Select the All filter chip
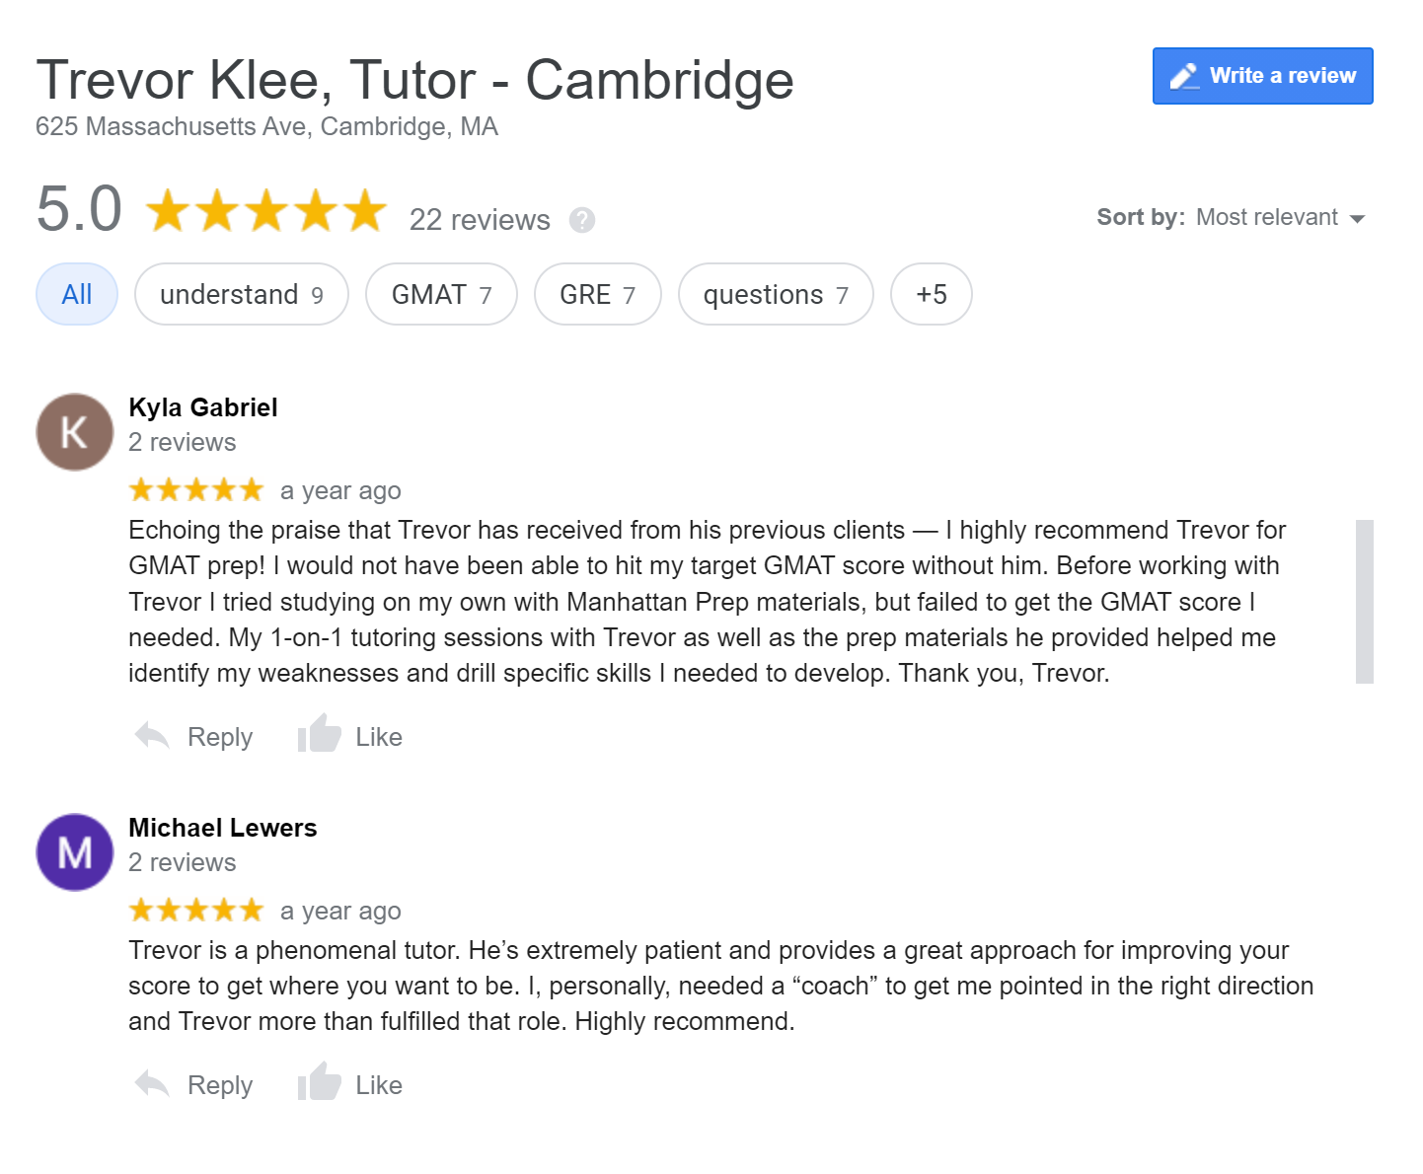The image size is (1423, 1174). pyautogui.click(x=77, y=294)
